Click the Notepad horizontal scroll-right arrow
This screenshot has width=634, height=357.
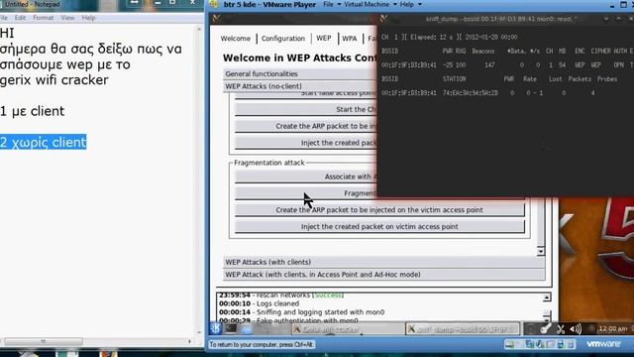(x=189, y=342)
